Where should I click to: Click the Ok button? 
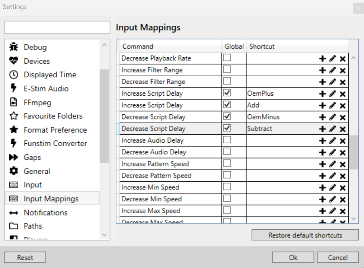293,258
